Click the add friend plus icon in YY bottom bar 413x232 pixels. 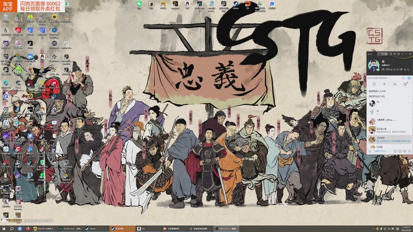[x=395, y=151]
